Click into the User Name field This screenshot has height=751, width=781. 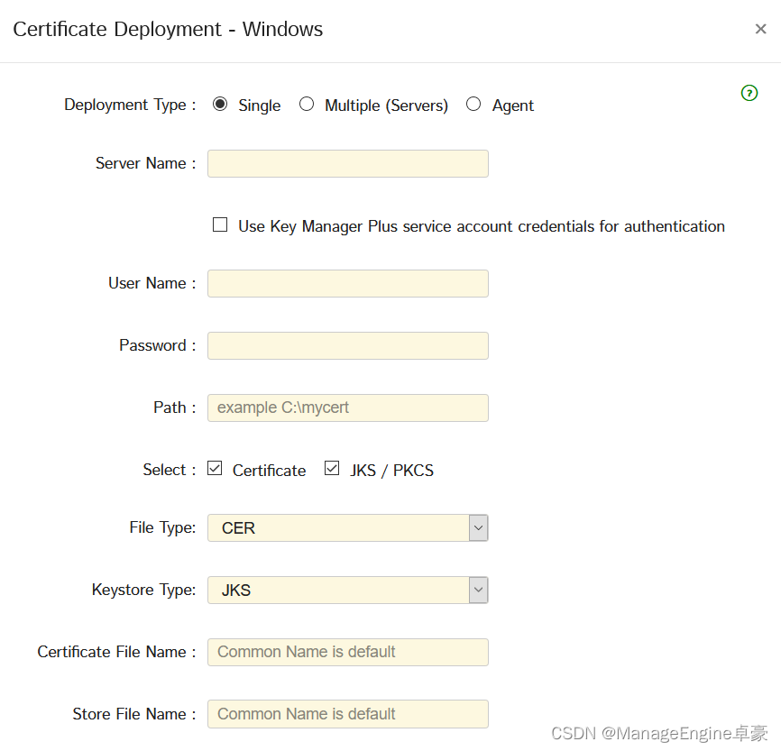[348, 283]
